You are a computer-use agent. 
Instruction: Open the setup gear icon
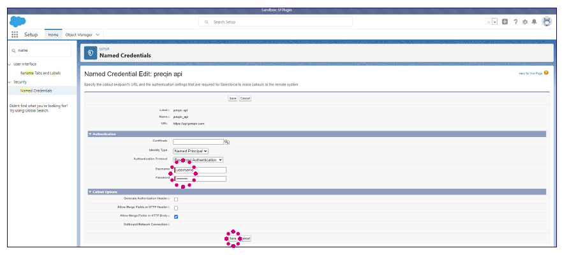coord(525,22)
